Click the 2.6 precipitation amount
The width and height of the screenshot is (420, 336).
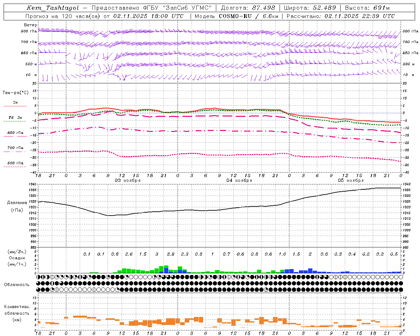[x=129, y=254]
